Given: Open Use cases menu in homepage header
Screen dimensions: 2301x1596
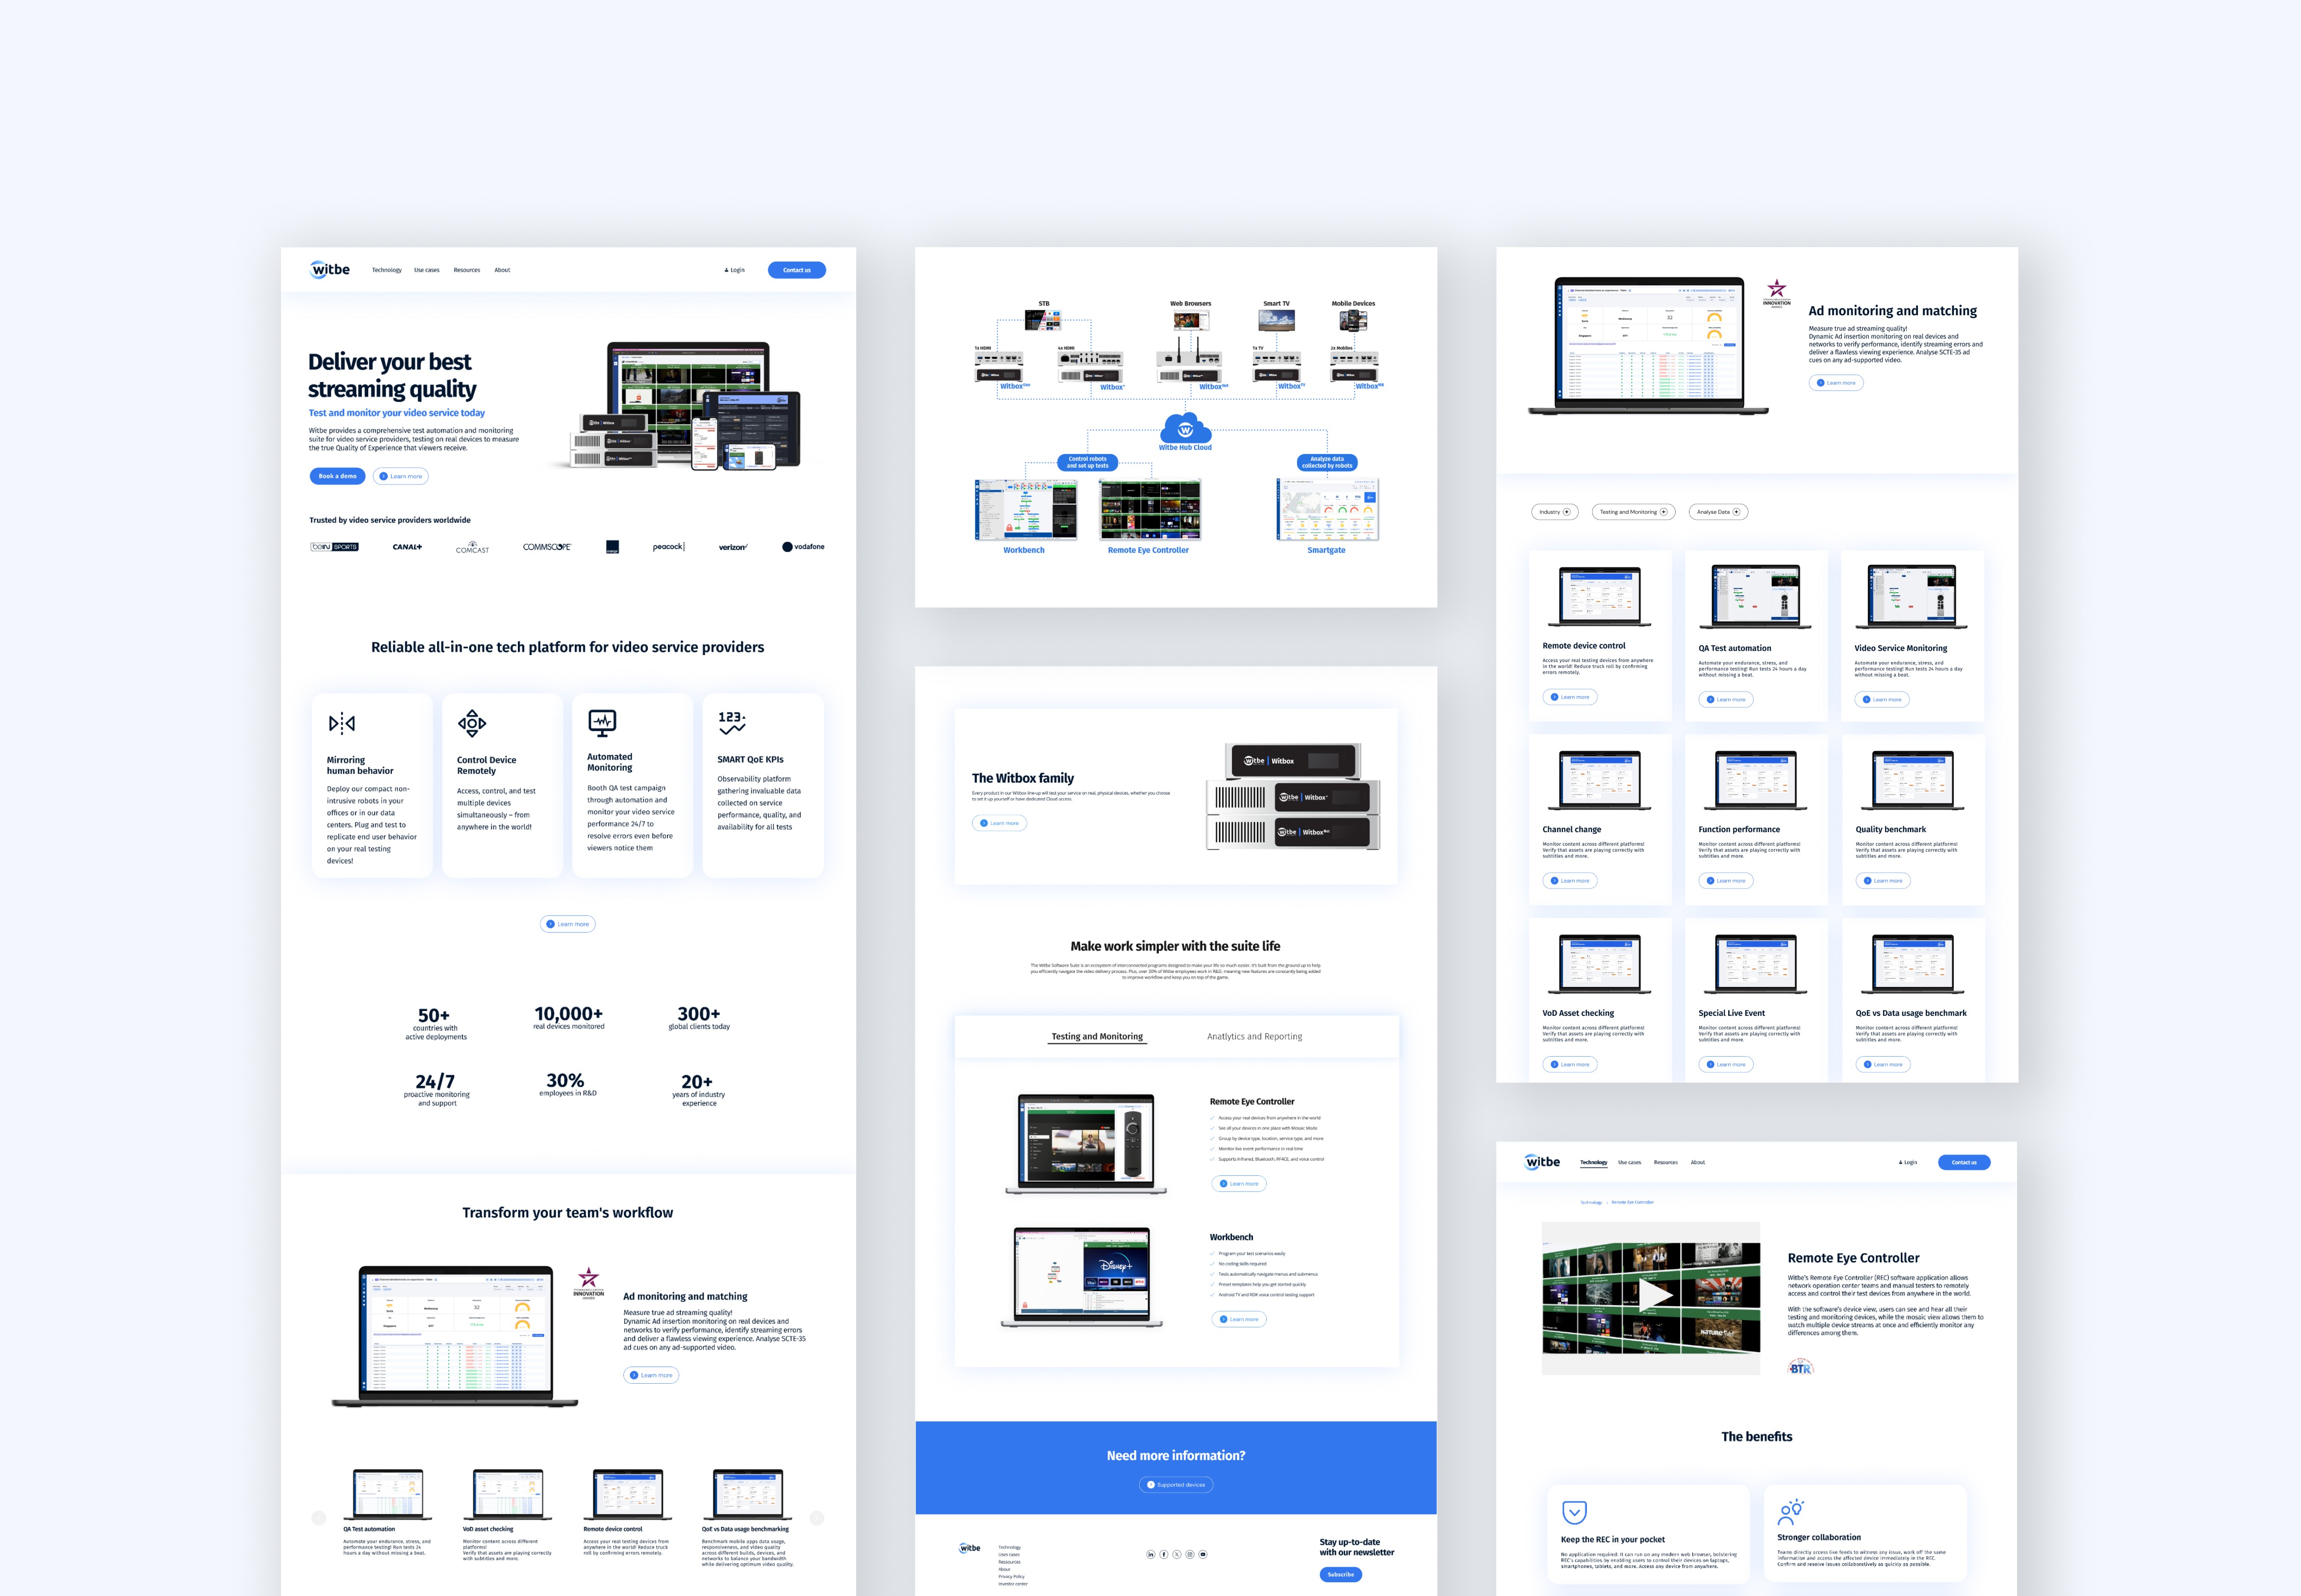Looking at the screenshot, I should [427, 270].
